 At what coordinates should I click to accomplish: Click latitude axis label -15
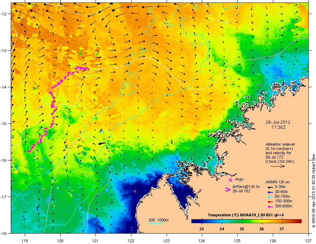pyautogui.click(x=4, y=123)
